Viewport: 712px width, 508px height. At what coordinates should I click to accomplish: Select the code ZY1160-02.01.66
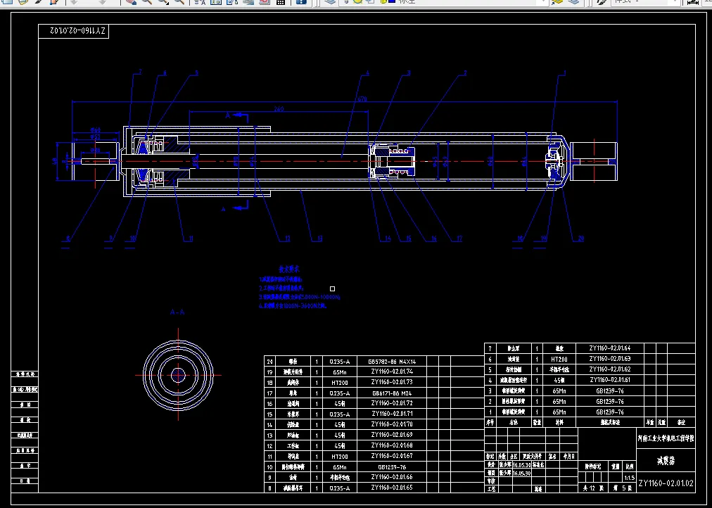[x=392, y=477]
